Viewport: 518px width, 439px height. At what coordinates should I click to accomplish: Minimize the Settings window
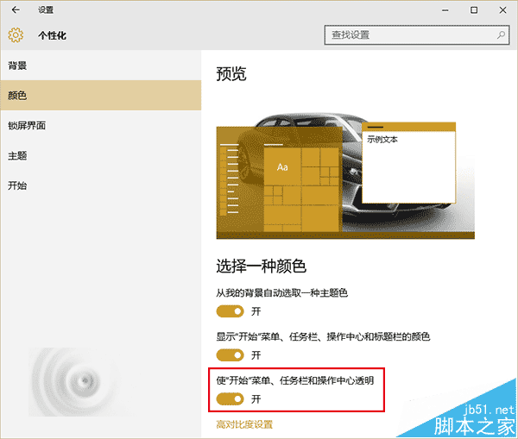[445, 10]
